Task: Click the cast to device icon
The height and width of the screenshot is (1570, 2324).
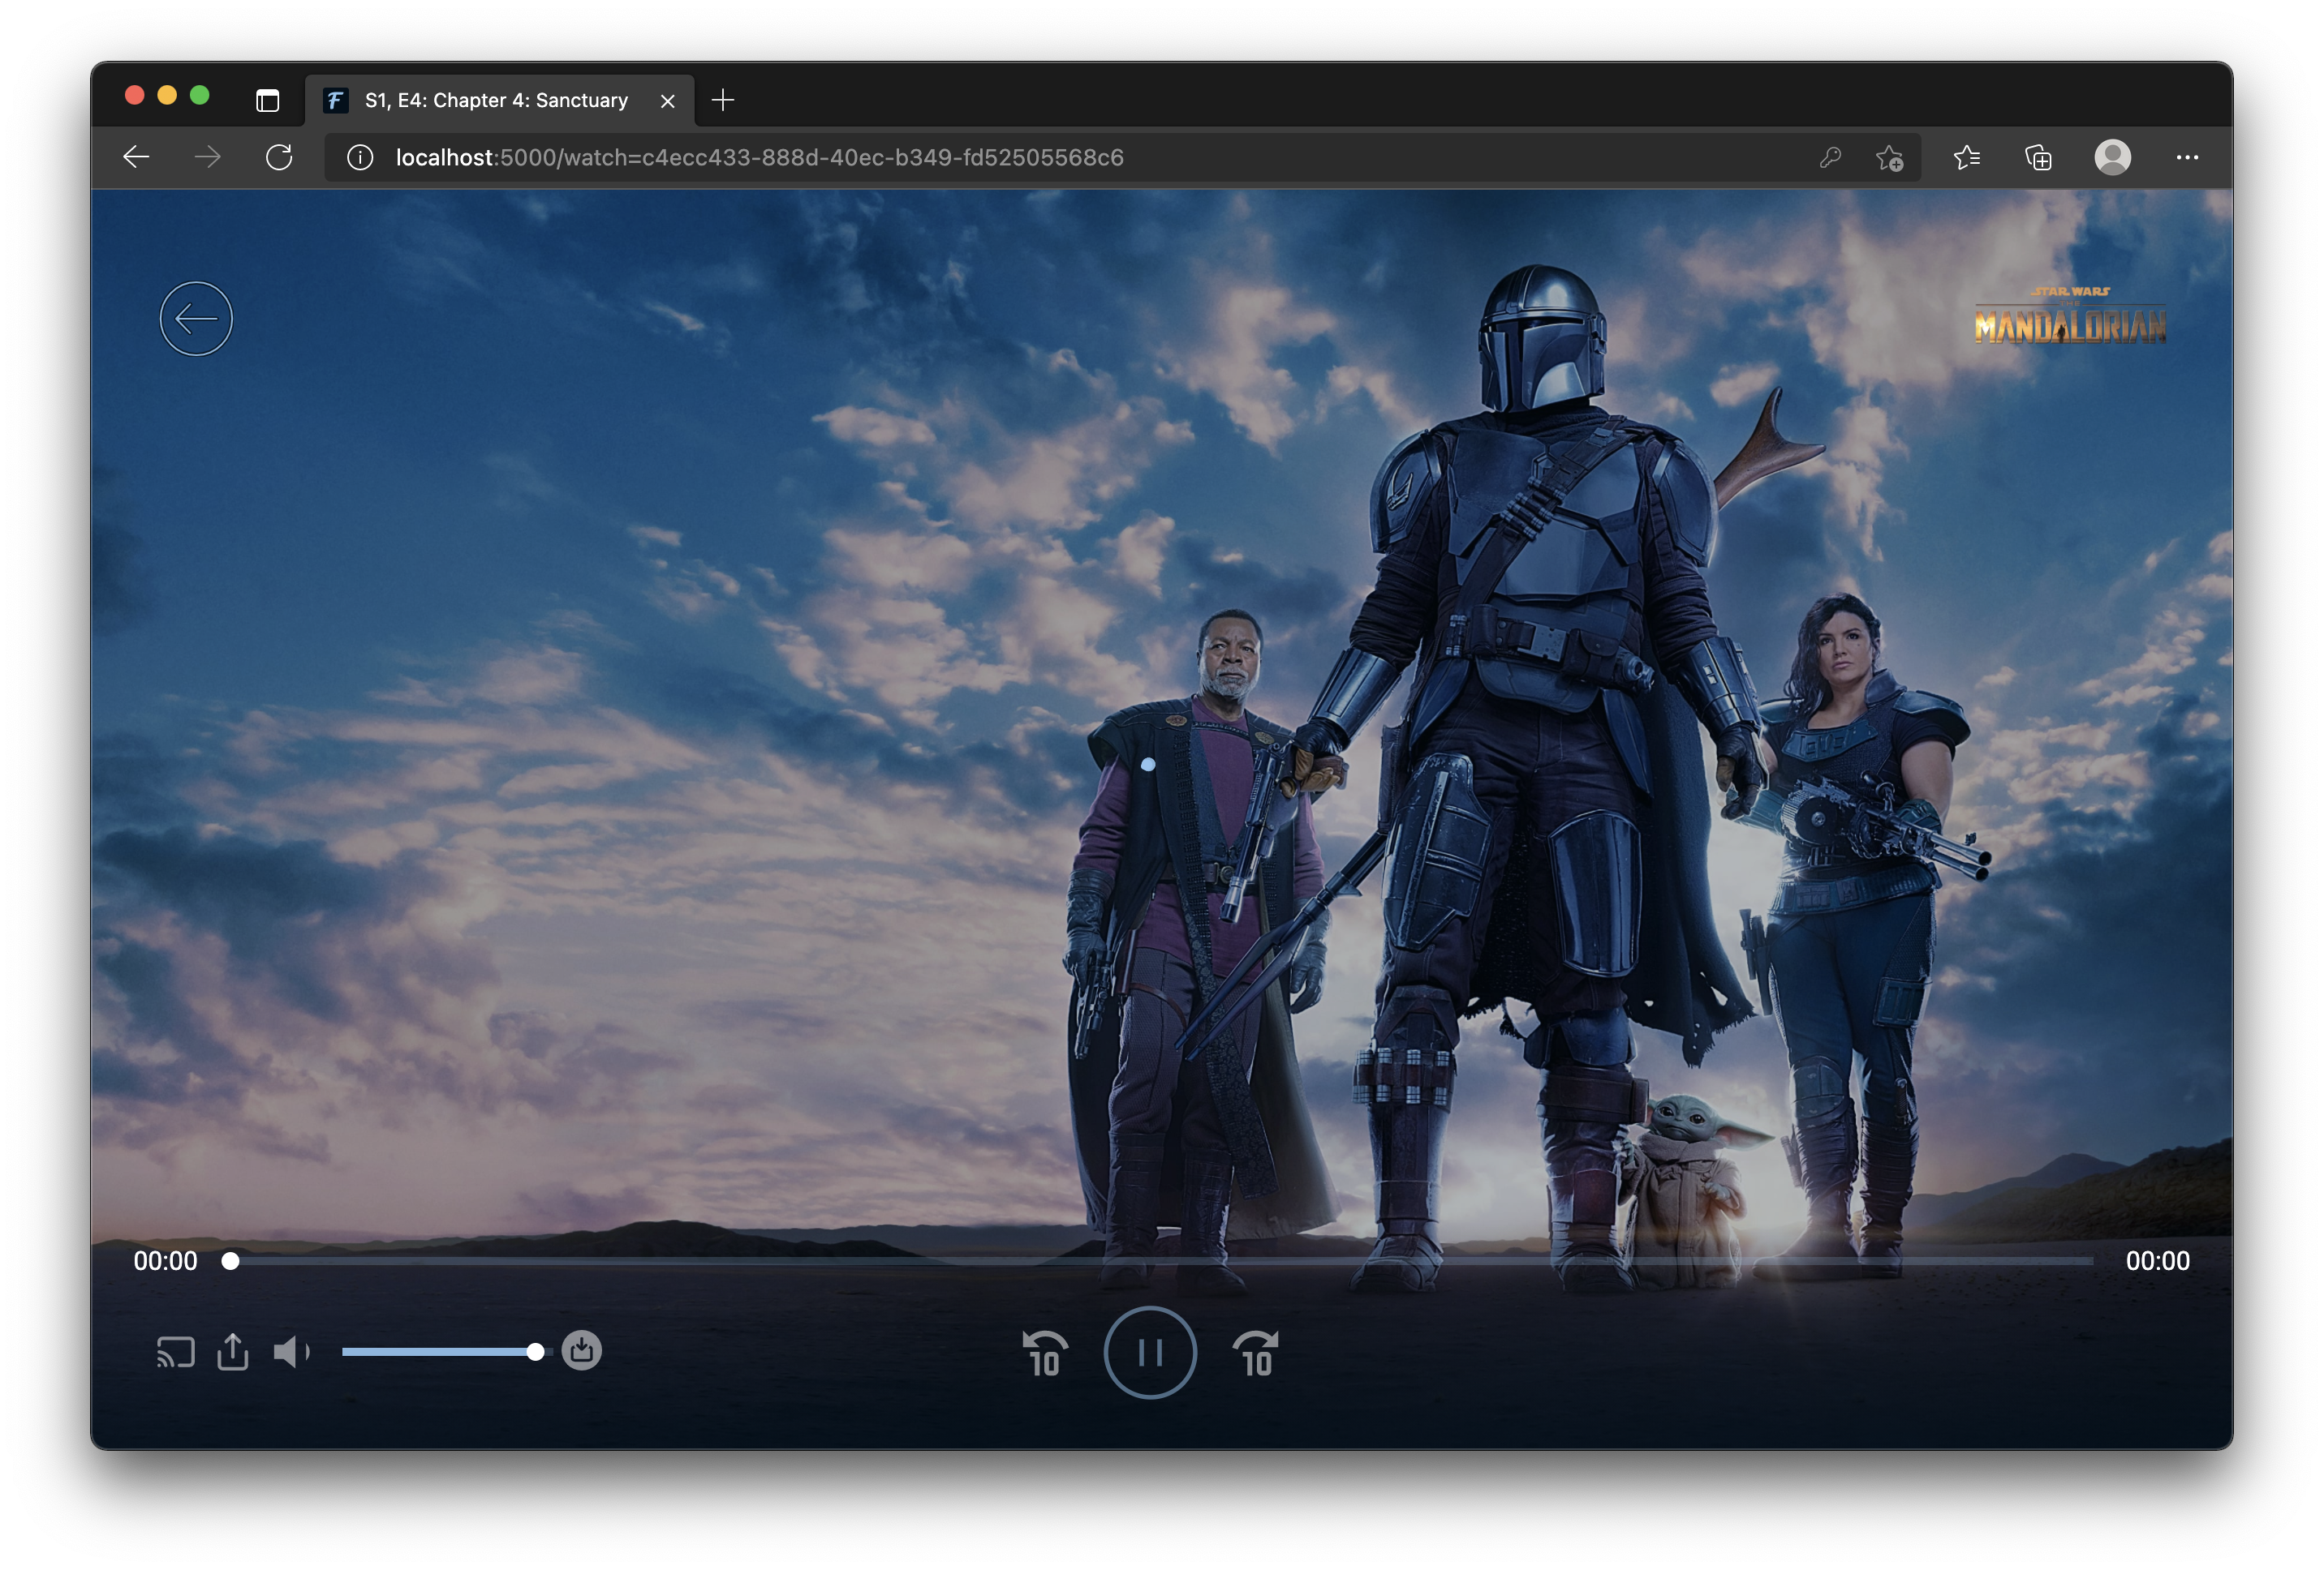Action: [175, 1352]
